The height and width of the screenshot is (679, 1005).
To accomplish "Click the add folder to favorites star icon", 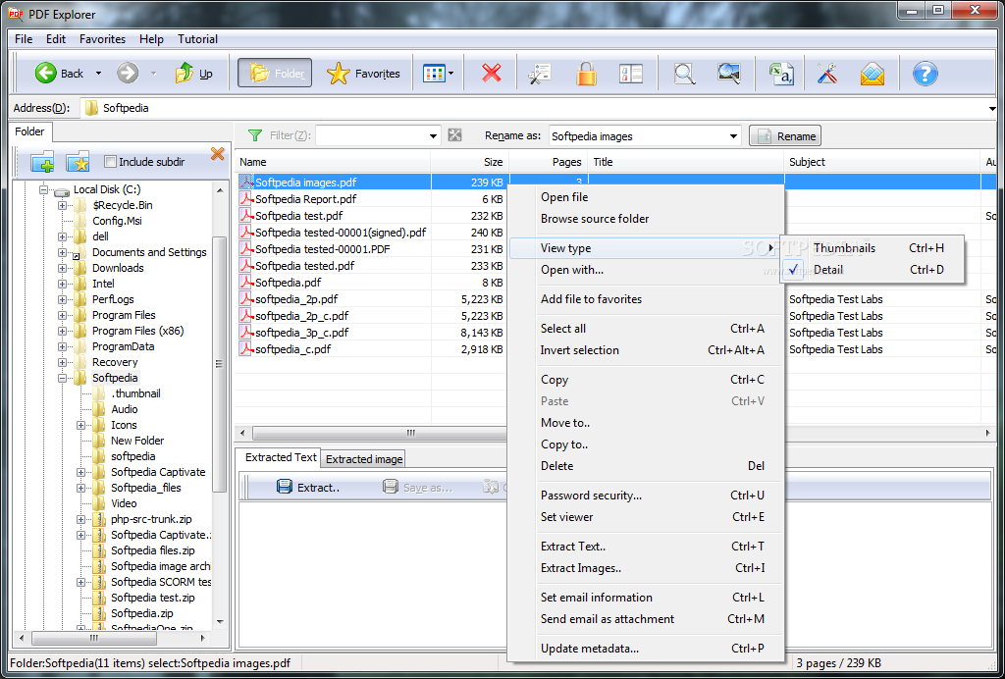I will pos(79,162).
